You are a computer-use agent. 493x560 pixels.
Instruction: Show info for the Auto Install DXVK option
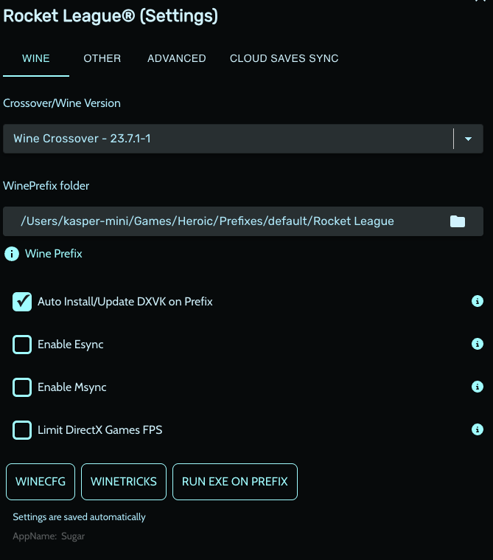pyautogui.click(x=478, y=302)
